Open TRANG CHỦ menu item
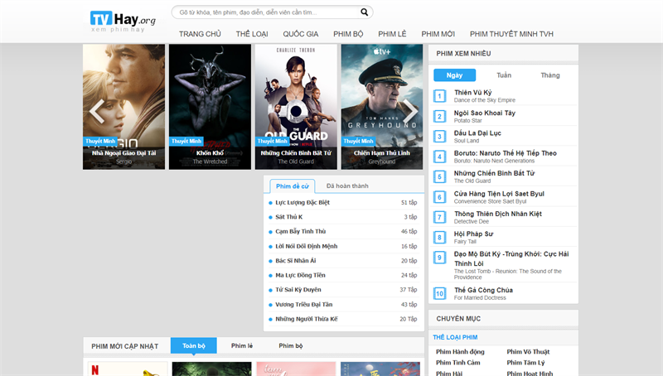Viewport: 663px width, 376px height. tap(200, 34)
